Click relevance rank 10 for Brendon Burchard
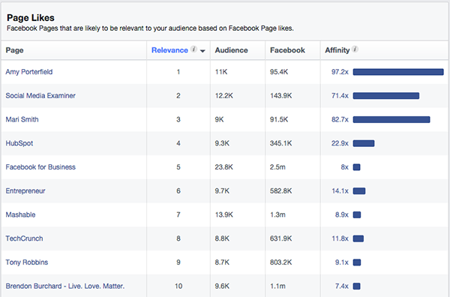The width and height of the screenshot is (450, 297). (x=178, y=286)
